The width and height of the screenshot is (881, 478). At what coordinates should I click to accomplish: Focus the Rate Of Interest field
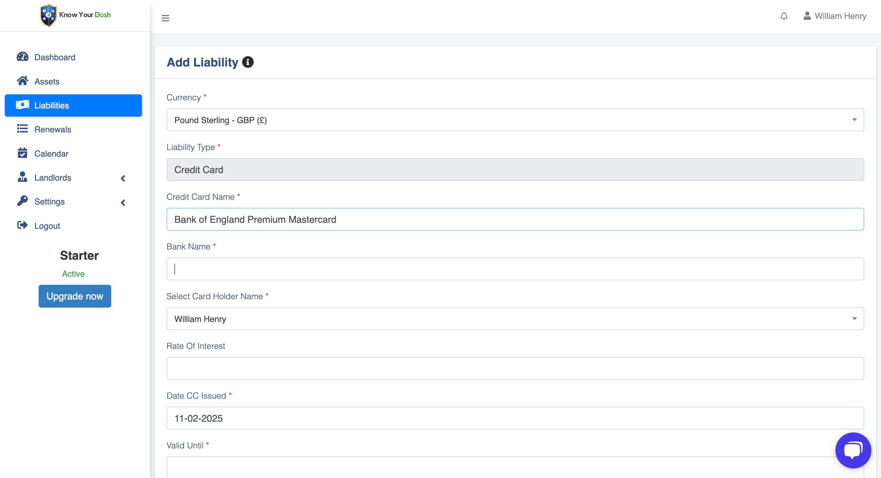(x=515, y=368)
